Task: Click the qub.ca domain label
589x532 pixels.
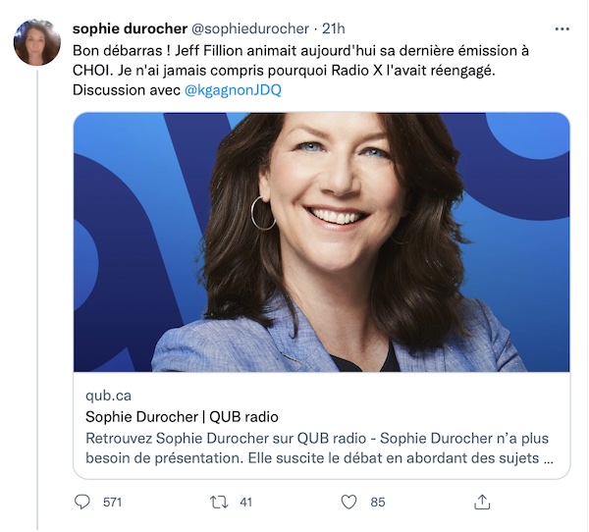Action: pos(109,396)
